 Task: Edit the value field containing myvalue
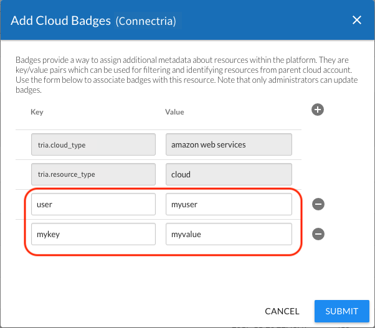click(x=229, y=234)
